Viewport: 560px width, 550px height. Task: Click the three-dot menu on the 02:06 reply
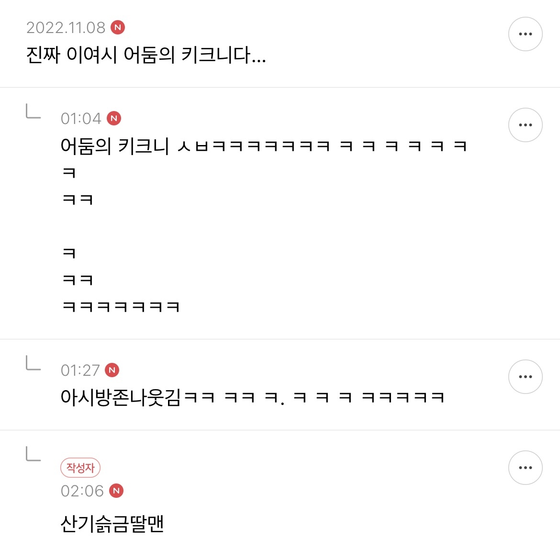pyautogui.click(x=525, y=468)
